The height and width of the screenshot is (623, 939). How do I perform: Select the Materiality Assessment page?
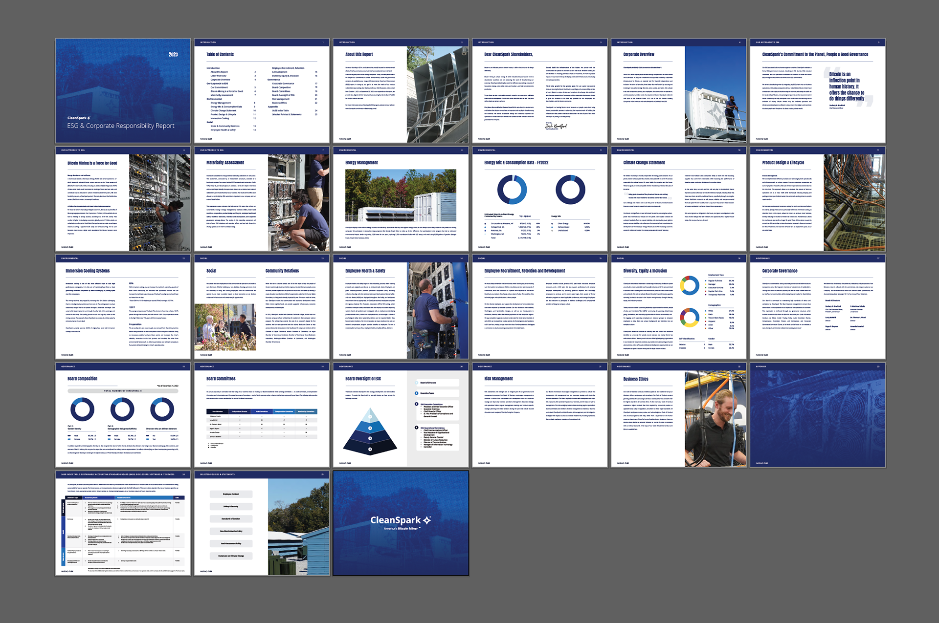(x=262, y=199)
